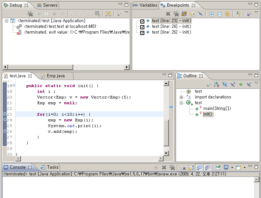Toggle the breakpoint checkbox for line 26
Screen dimensions: 261x198
142,33
